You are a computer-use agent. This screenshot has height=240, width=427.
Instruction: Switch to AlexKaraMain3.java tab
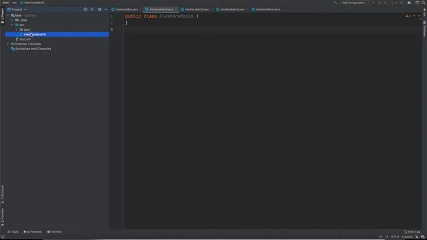[x=232, y=9]
